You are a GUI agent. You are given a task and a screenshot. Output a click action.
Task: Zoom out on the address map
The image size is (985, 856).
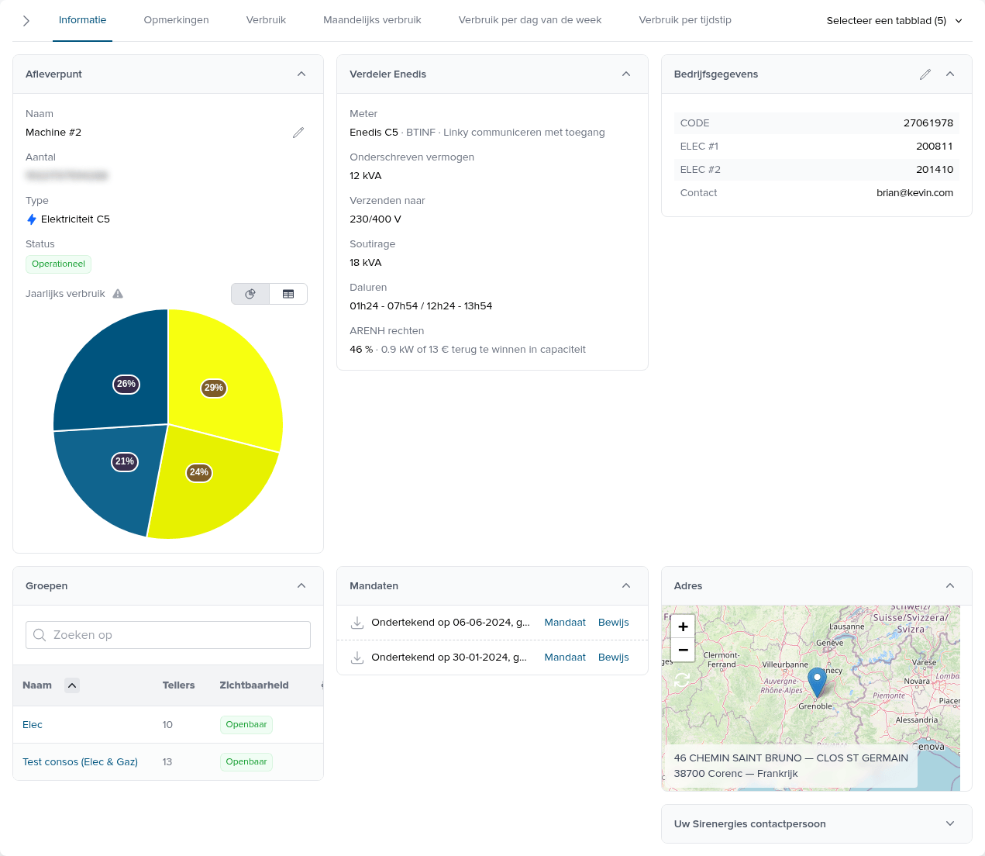[683, 650]
